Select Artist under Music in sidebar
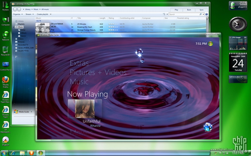Viewport: 251px width, 156px height. (x=23, y=30)
